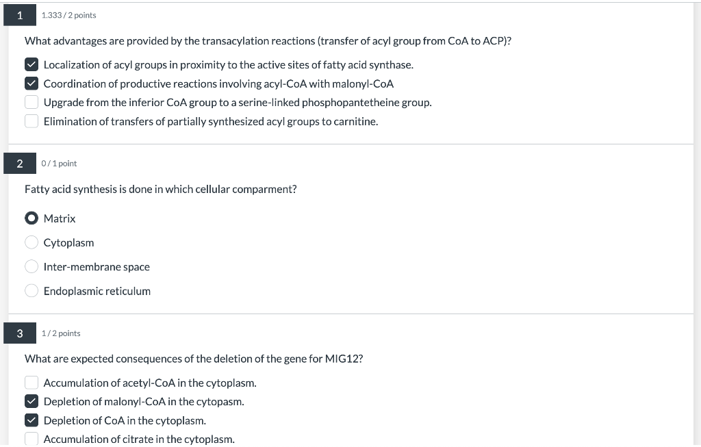Image resolution: width=701 pixels, height=447 pixels.
Task: Select 'Endoplasmic reticulum' for question 2
Action: [31, 290]
